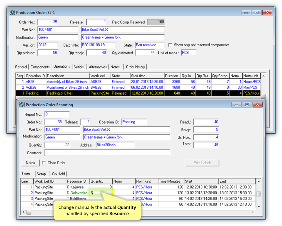Close the Production Order Reporting window
The image size is (282, 226).
[x=258, y=105]
